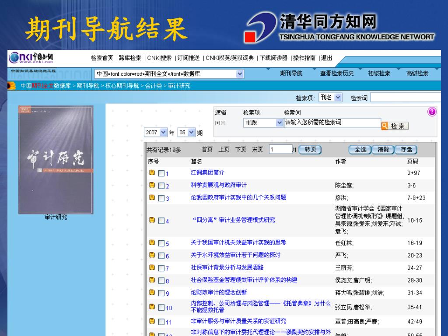Click the 下页 next page link
This screenshot has height=336, width=448.
[241, 150]
